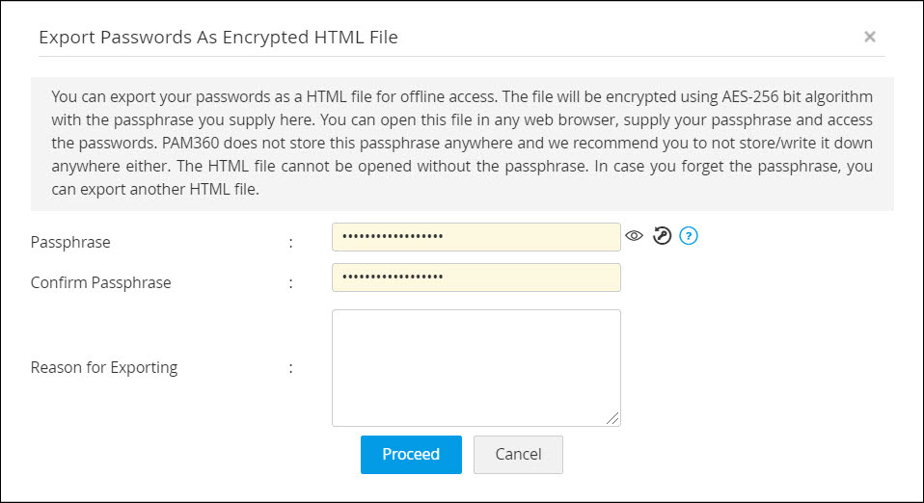Click the colon beside the Passphrase label
924x503 pixels.
[290, 243]
